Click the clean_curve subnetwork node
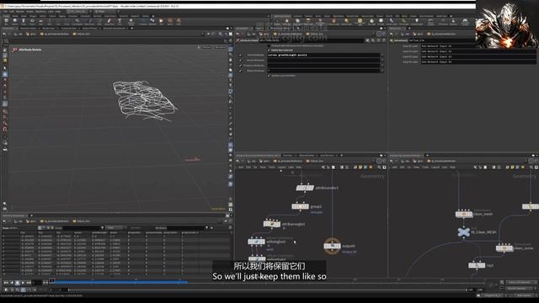This screenshot has width=539, height=303. coord(504,247)
